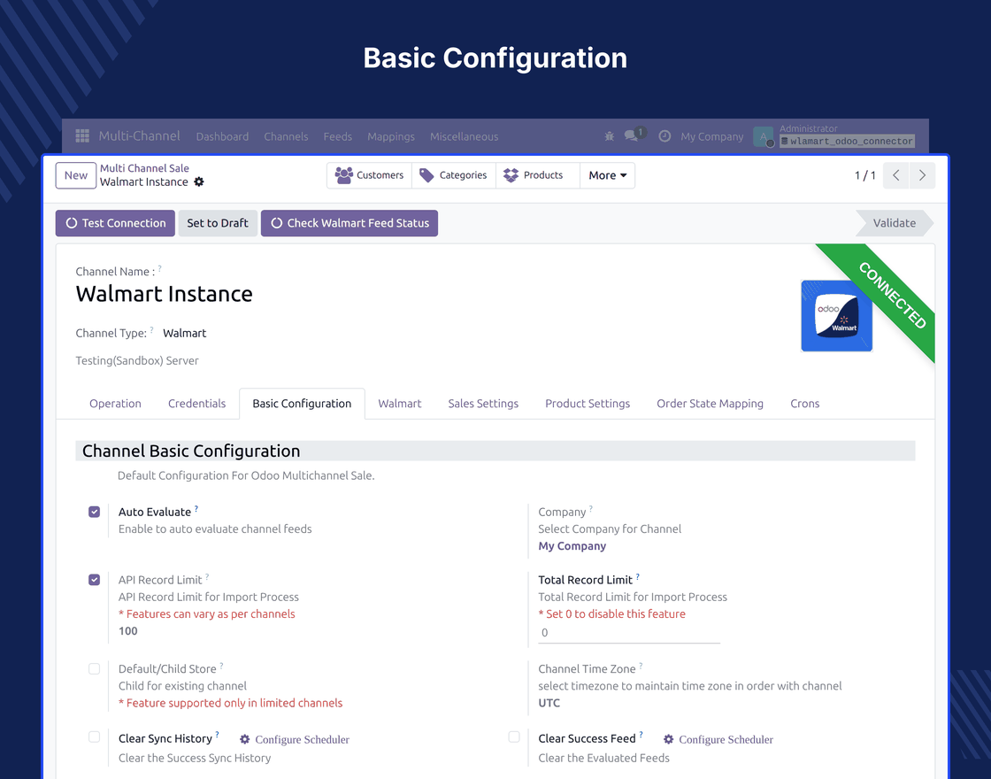Show help tooltip for Channel Type
This screenshot has width=991, height=779.
click(151, 330)
